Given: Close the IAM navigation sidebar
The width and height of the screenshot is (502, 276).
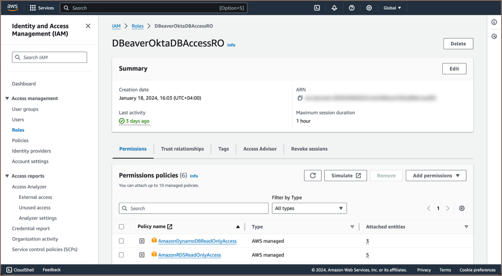Looking at the screenshot, I should pos(88,26).
